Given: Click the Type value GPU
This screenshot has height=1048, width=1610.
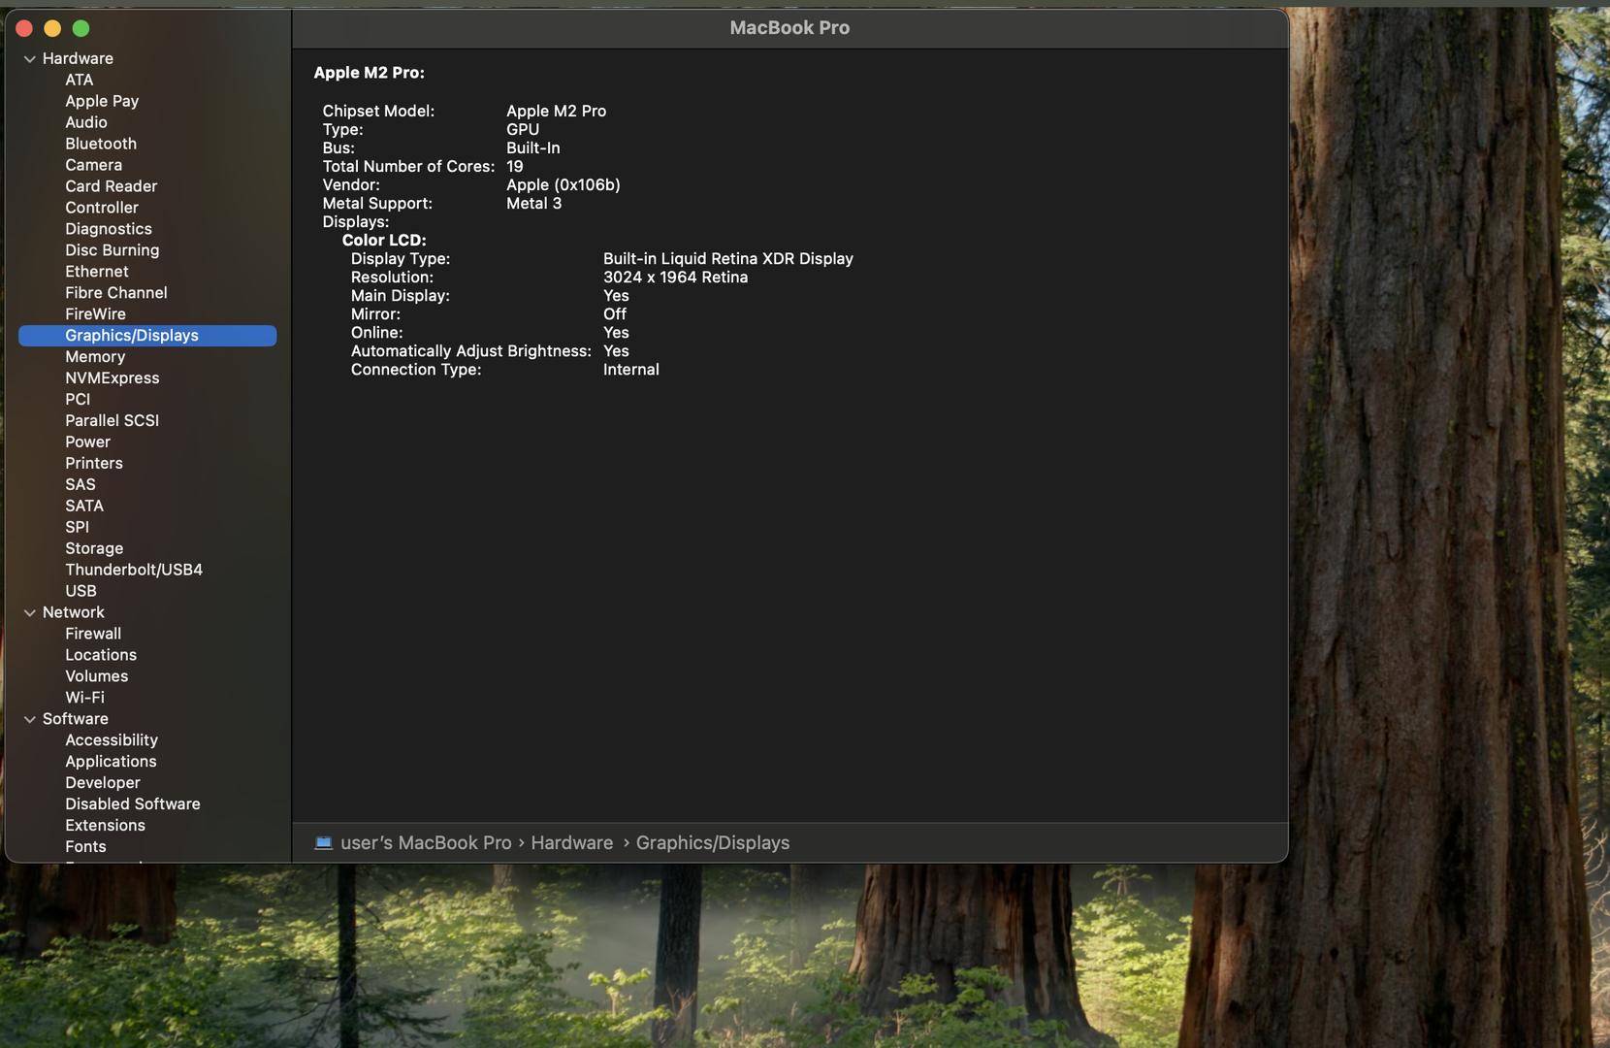Looking at the screenshot, I should click(x=523, y=130).
